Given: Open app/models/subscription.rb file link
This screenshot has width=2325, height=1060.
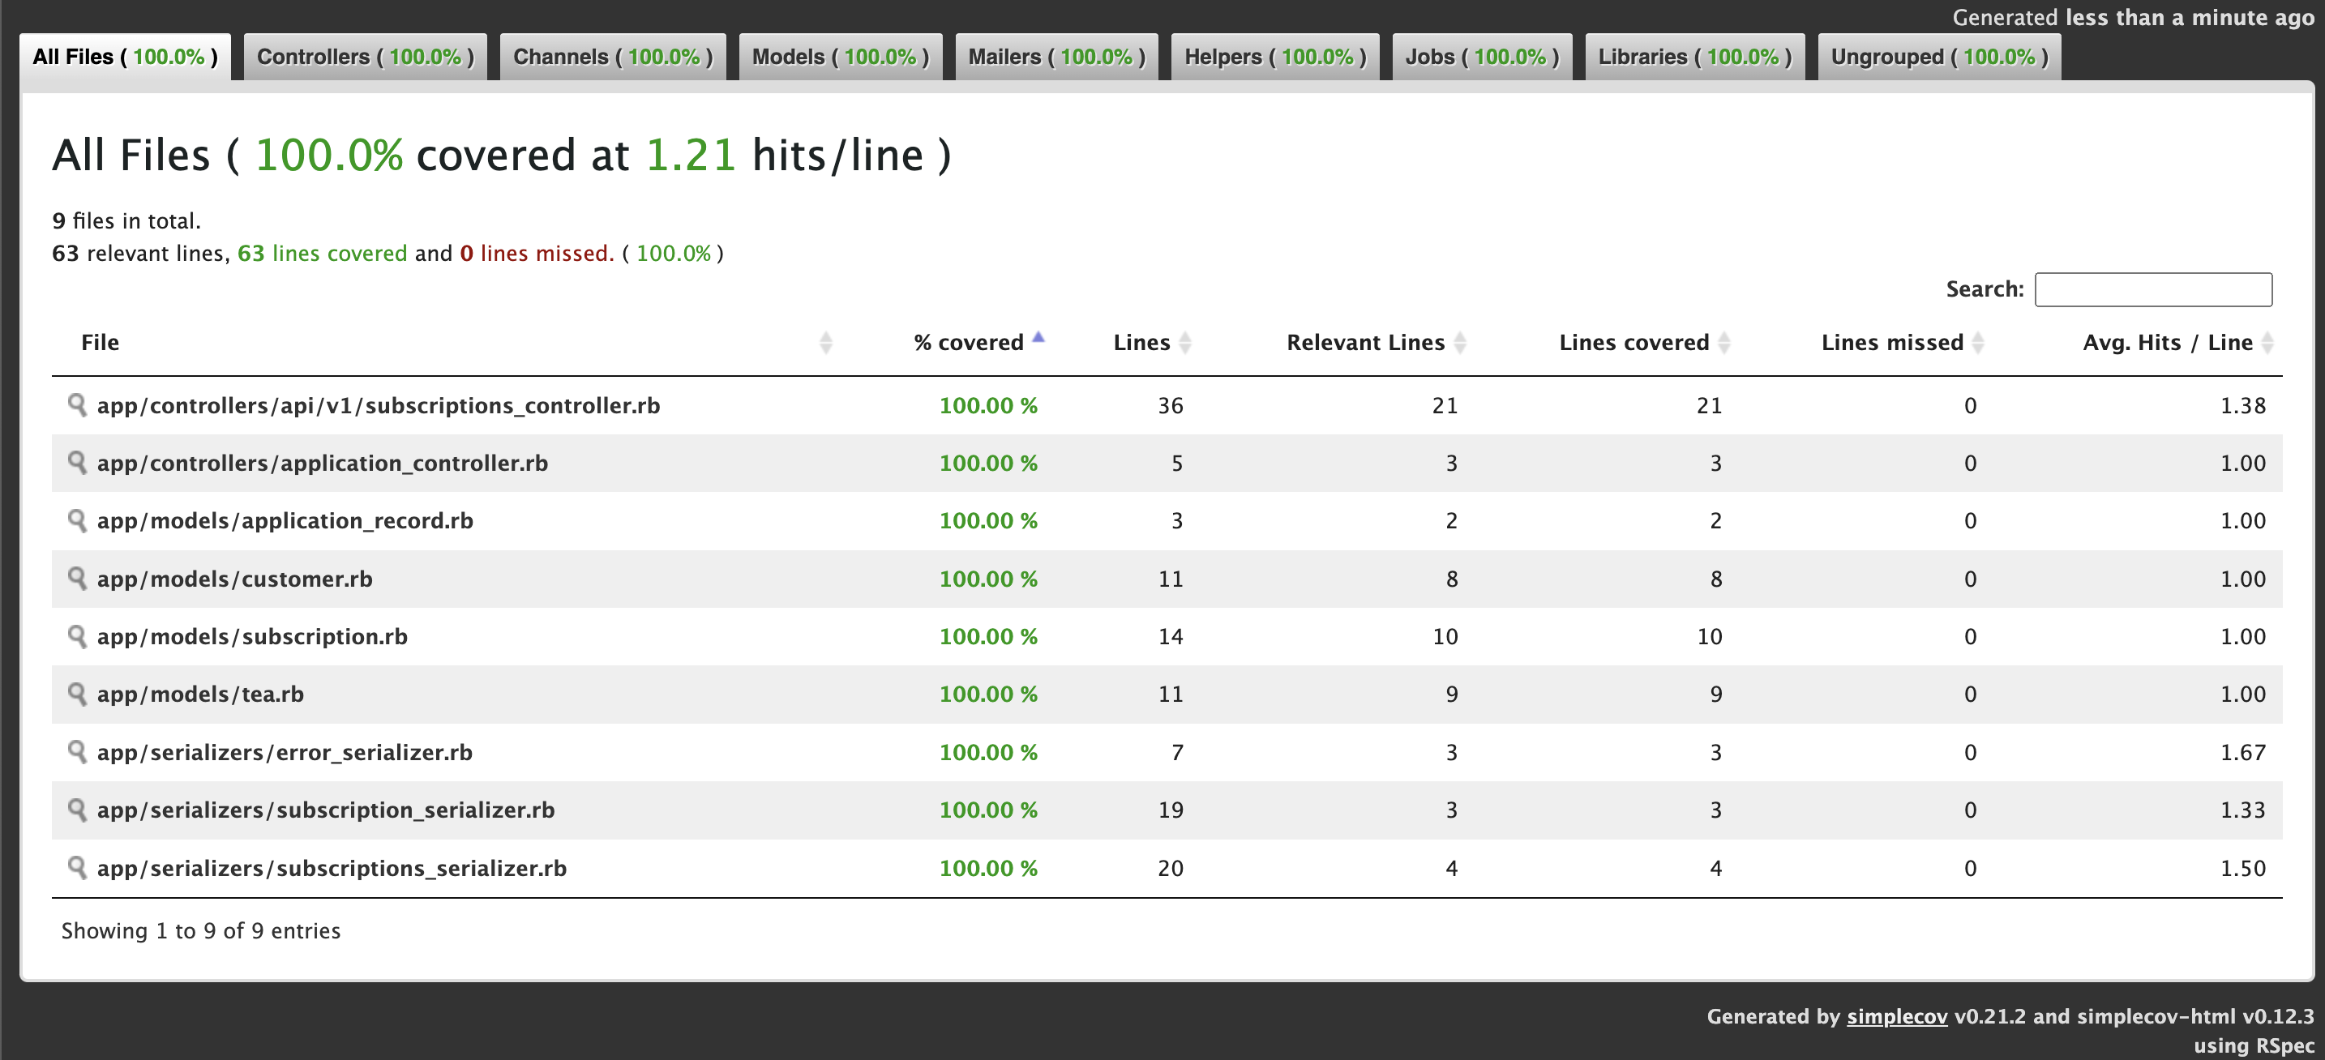Looking at the screenshot, I should pos(252,636).
